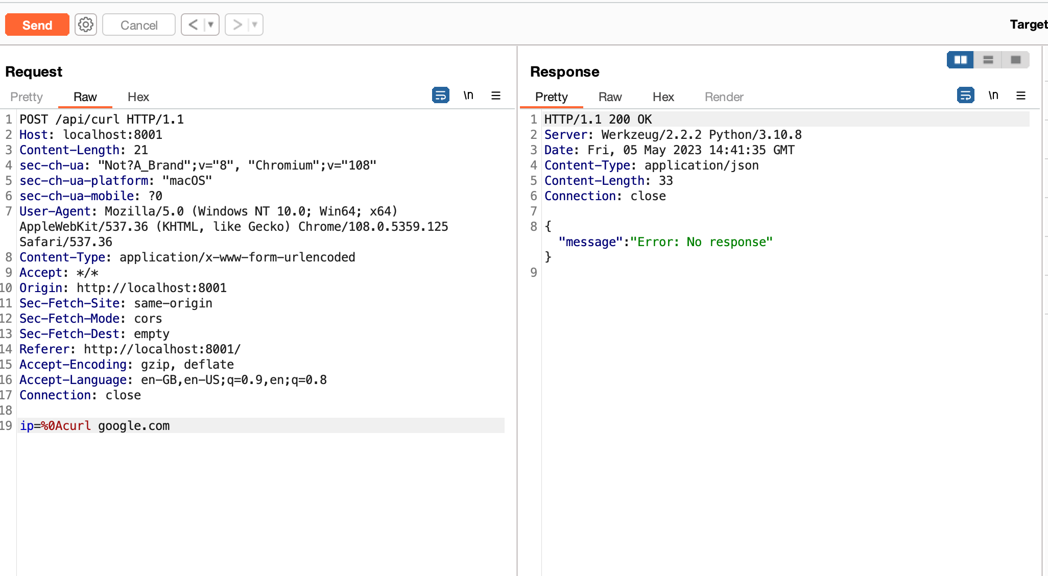The image size is (1048, 576).
Task: Click the Sec-Fetch-Dest: empty line
Action: click(94, 333)
